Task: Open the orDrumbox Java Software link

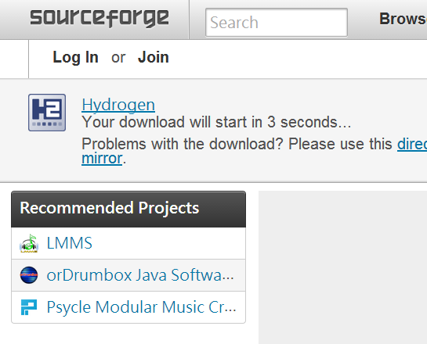Action: coord(140,275)
